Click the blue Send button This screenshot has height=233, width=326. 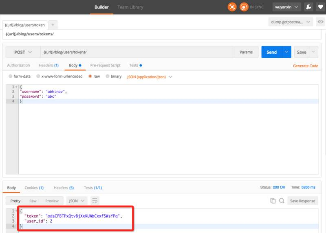pos(271,52)
